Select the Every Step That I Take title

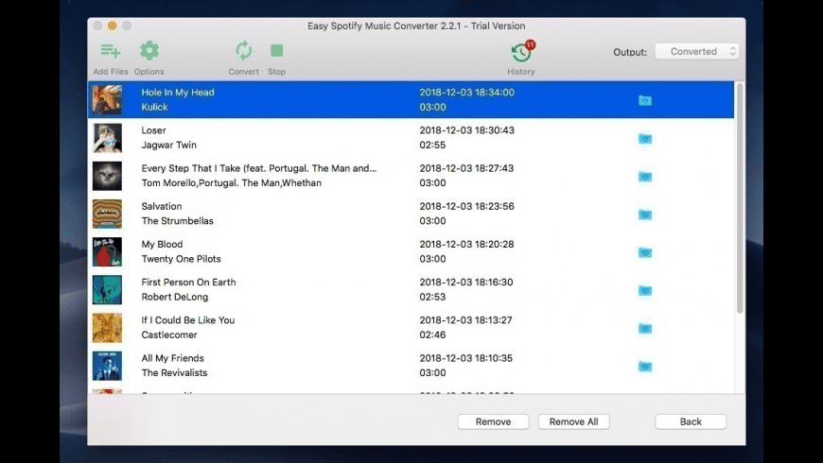pos(259,168)
